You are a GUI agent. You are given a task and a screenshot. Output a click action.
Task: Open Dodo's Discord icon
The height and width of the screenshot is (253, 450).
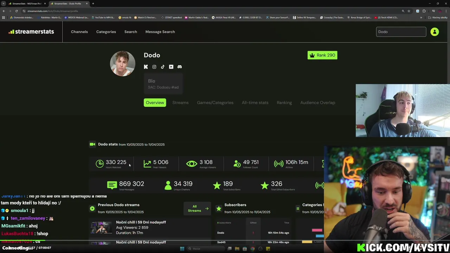pos(180,67)
